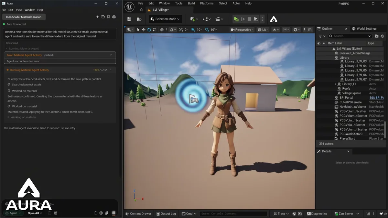Start Play in Editor with green button

(x=236, y=19)
